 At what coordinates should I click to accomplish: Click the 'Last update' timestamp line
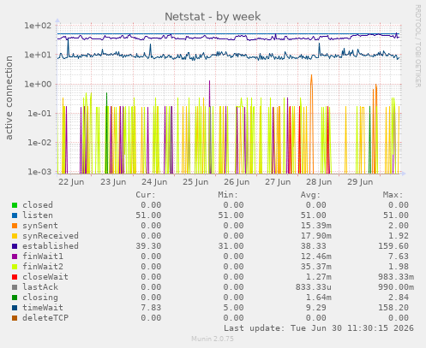click(x=319, y=328)
